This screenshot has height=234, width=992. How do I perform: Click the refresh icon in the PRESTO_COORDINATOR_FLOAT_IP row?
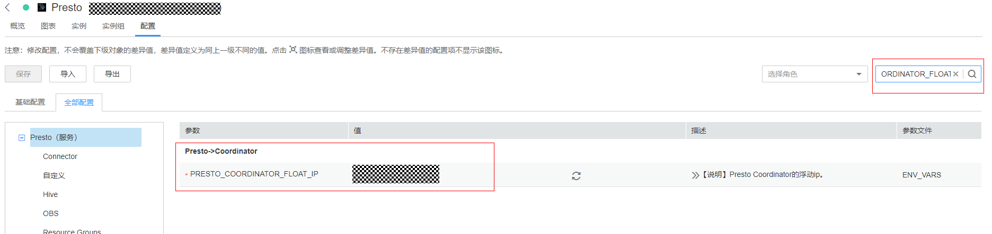coord(576,176)
